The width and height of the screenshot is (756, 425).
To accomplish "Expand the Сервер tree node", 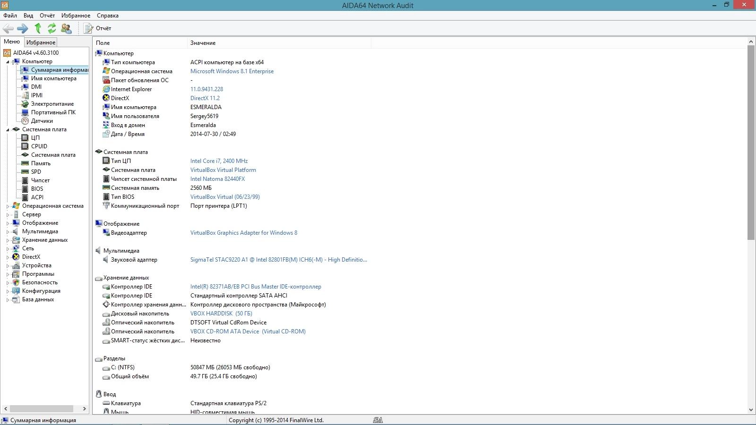I will (8, 215).
